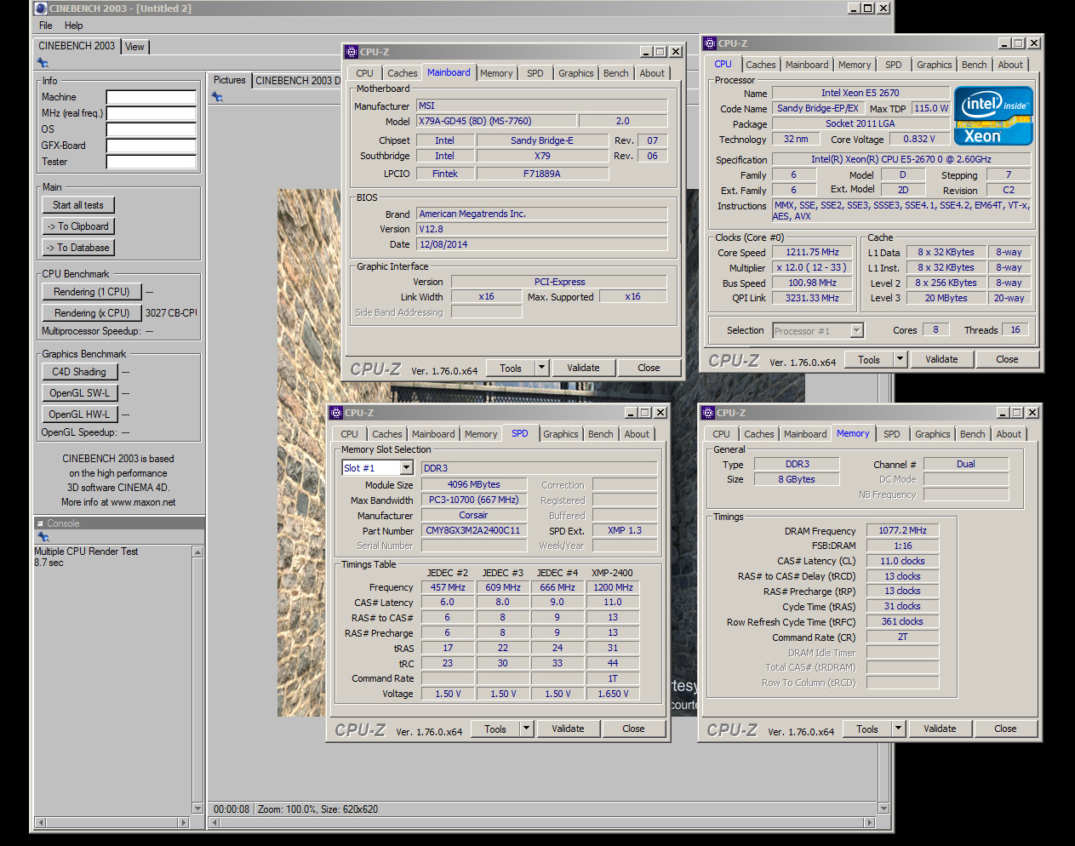The image size is (1075, 846).
Task: Click Start all tests button
Action: tap(78, 205)
